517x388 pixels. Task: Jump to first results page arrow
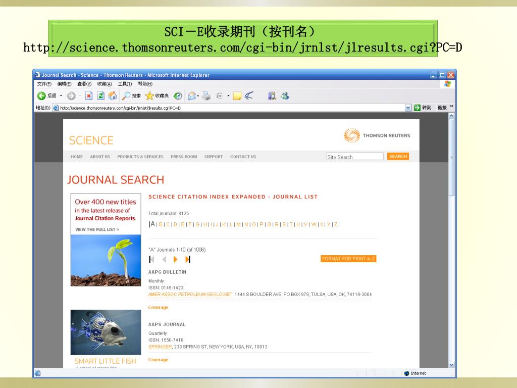point(151,259)
